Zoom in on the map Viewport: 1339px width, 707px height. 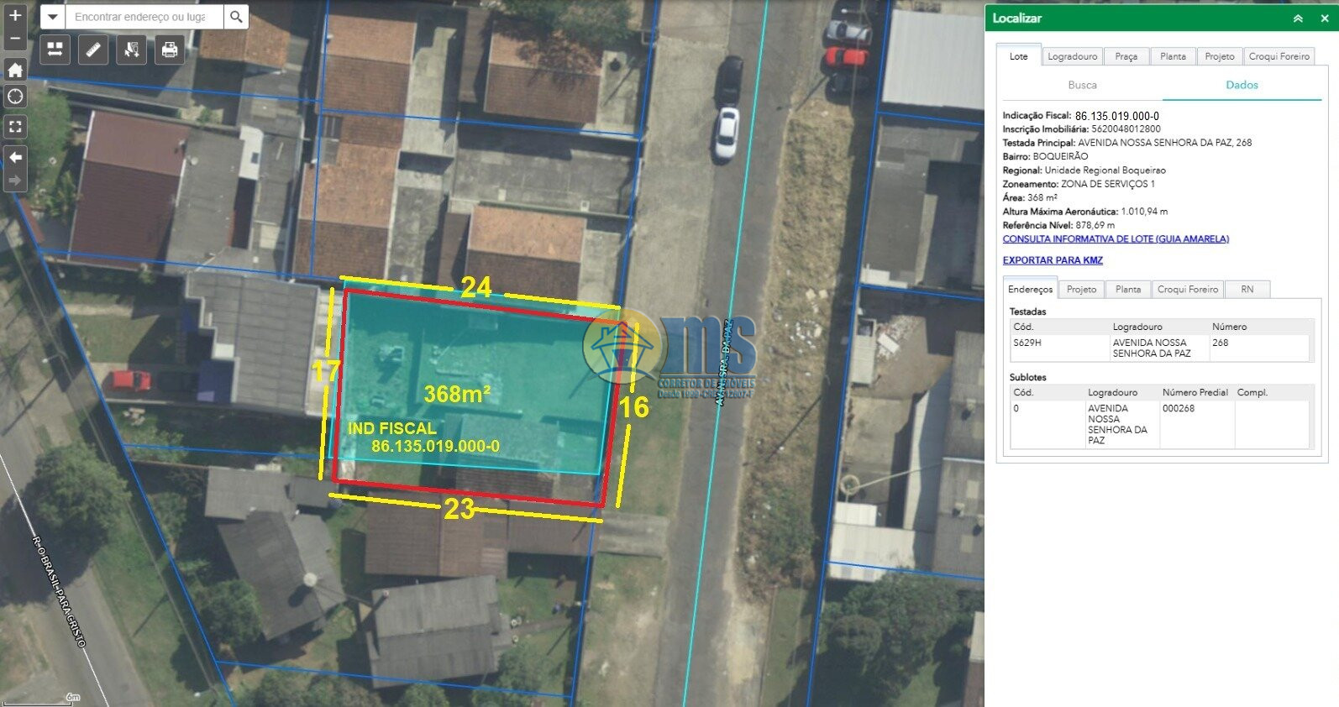click(x=15, y=15)
